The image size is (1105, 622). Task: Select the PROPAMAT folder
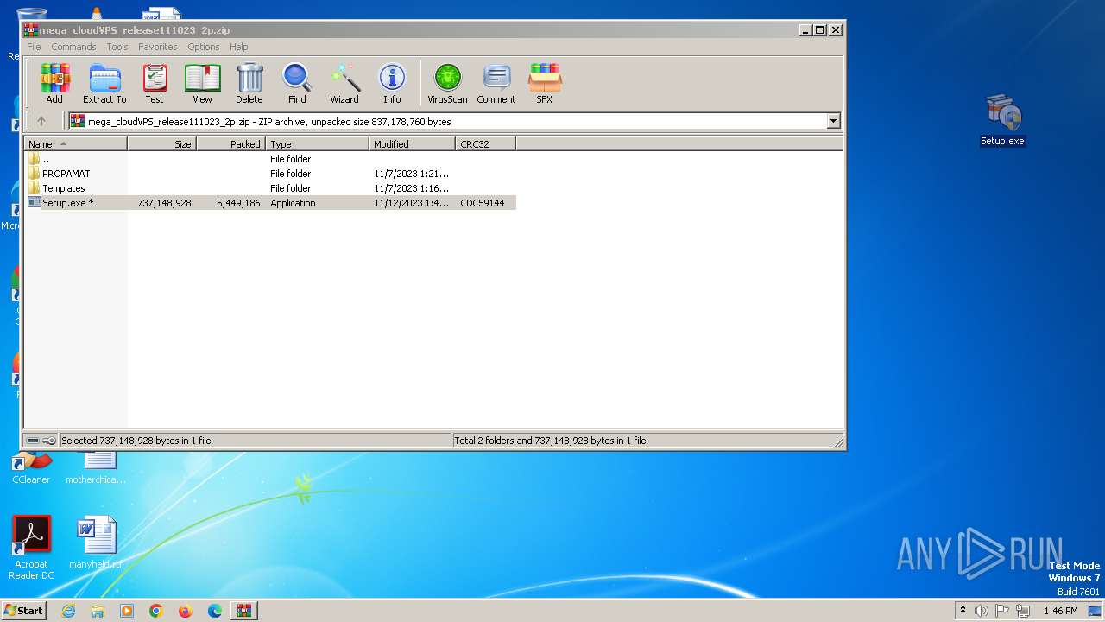tap(270, 174)
